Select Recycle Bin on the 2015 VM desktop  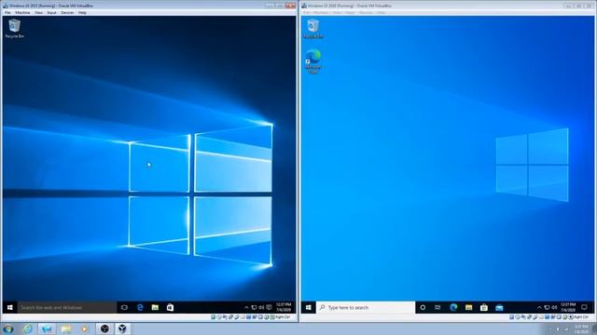[x=15, y=29]
